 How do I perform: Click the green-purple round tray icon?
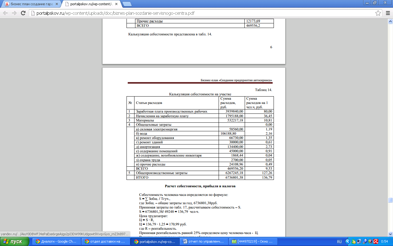370,242
